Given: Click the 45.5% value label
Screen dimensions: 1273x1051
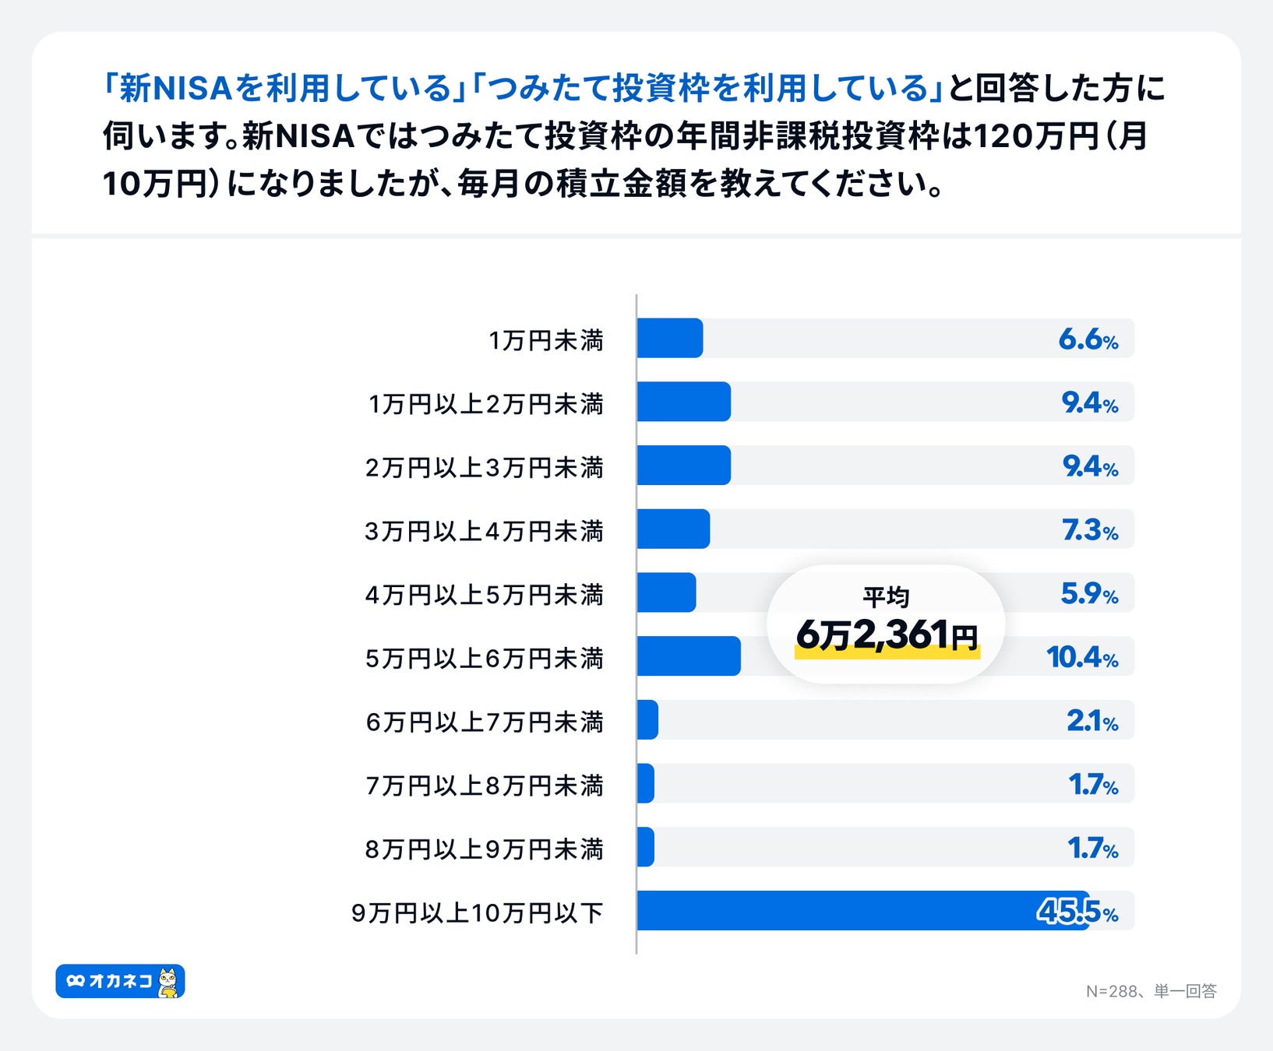Looking at the screenshot, I should 1077,912.
